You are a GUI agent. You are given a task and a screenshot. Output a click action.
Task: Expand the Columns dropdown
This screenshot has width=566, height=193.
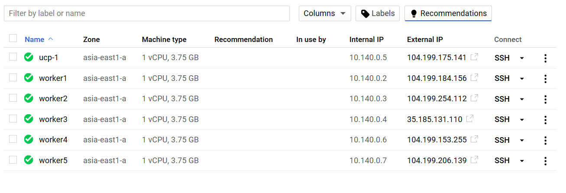(325, 13)
